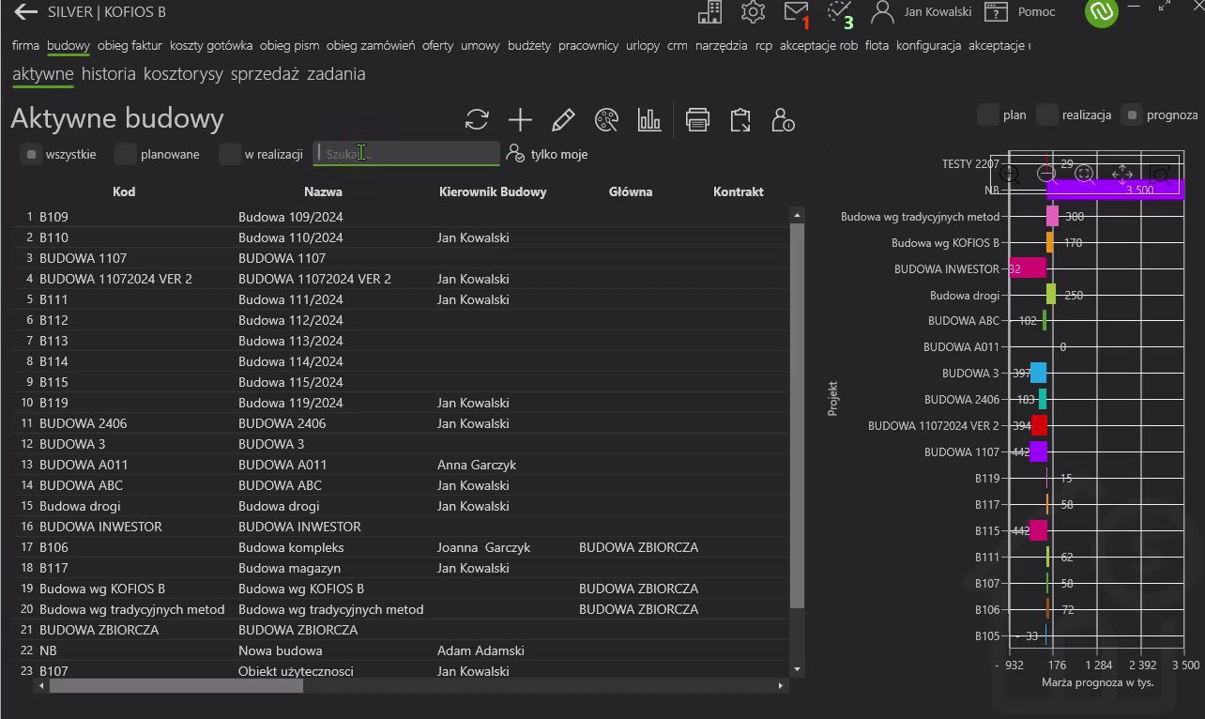Open the mail envelope notifications
This screenshot has width=1205, height=719.
tap(796, 12)
